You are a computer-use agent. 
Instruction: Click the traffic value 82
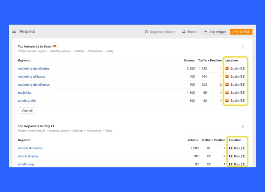205,101
